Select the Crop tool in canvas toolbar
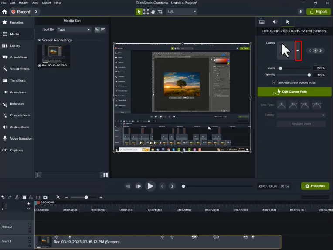Screen dimensions: 333x250 coord(161,12)
